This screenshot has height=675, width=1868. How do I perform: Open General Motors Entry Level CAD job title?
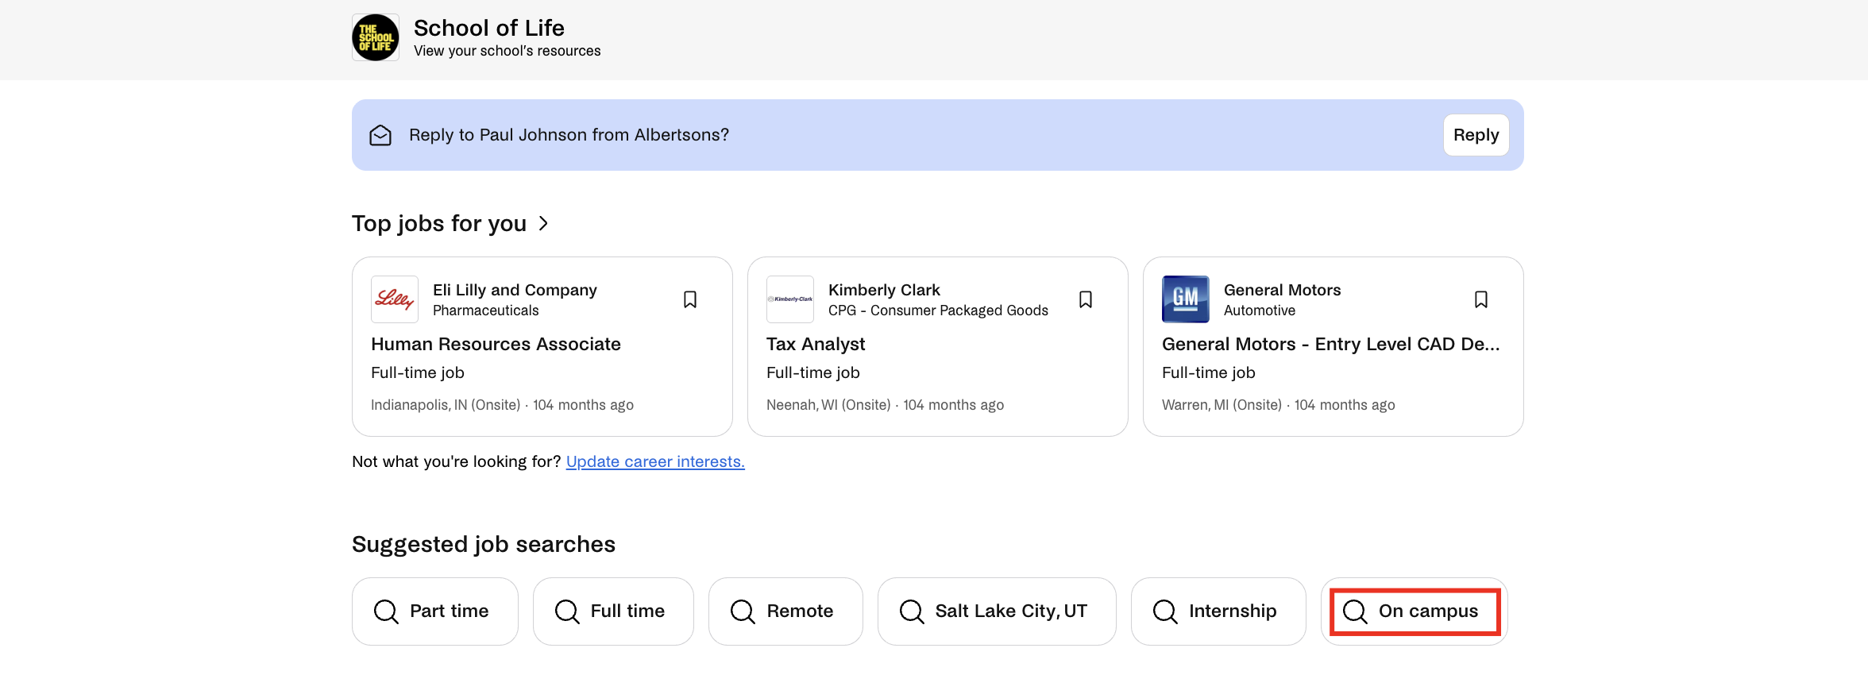1331,344
